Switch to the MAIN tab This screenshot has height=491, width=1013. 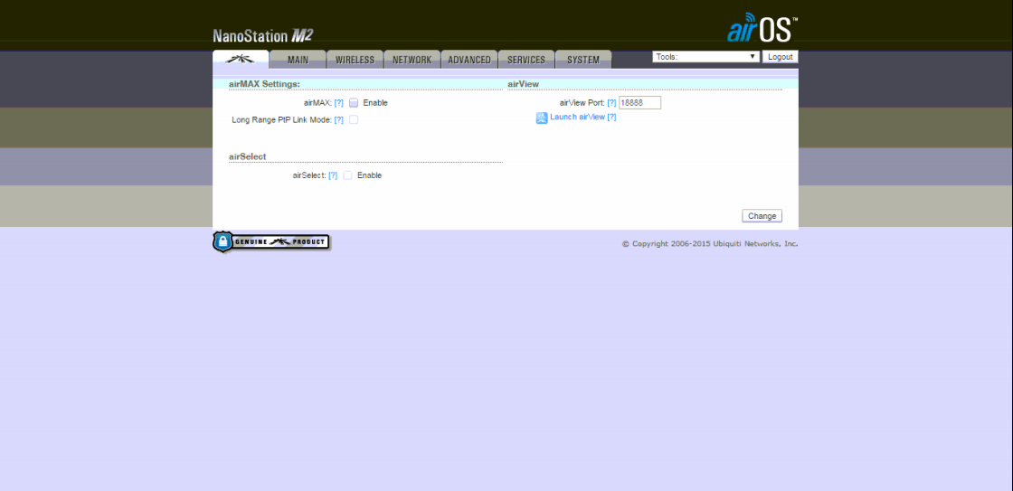pos(298,60)
